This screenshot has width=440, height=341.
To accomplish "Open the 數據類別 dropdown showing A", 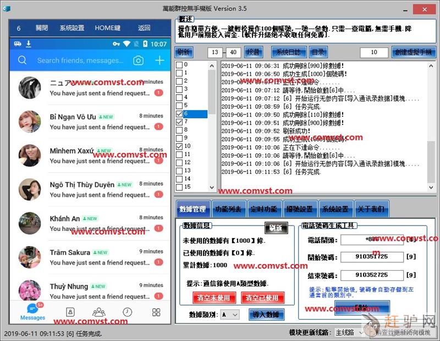I will pos(229,315).
